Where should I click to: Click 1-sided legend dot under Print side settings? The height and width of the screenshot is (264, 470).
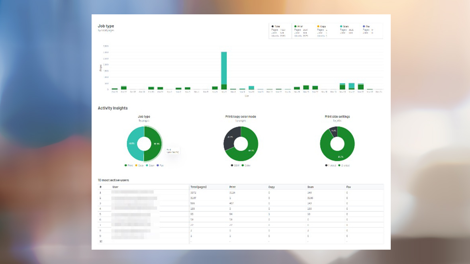click(x=327, y=165)
